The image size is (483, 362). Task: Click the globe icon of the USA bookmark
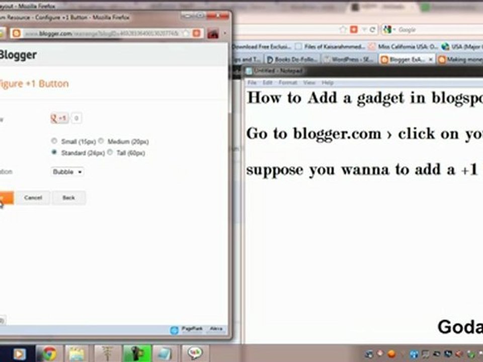click(x=445, y=47)
